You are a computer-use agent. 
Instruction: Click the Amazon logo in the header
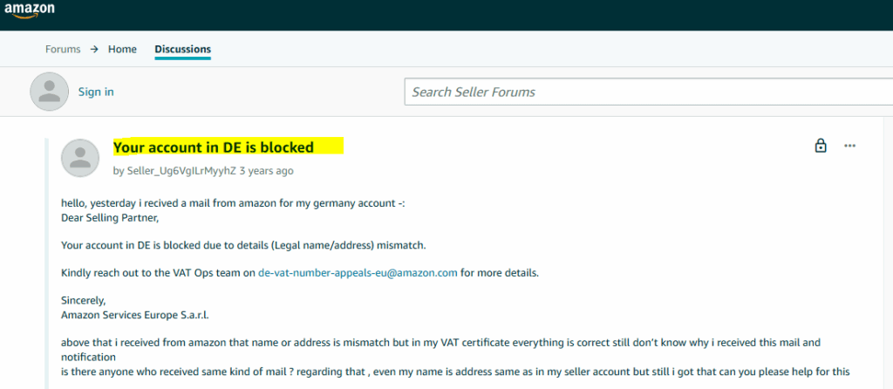click(x=29, y=10)
